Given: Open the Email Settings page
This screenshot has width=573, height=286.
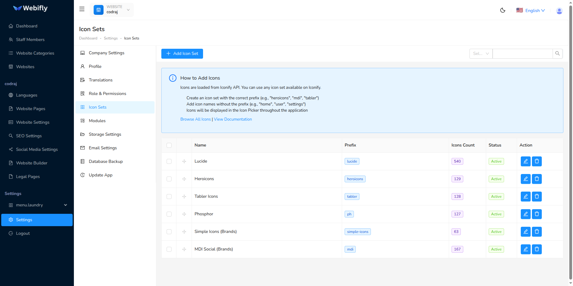Looking at the screenshot, I should tap(103, 148).
